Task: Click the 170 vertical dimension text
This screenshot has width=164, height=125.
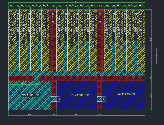Action: 151,95
